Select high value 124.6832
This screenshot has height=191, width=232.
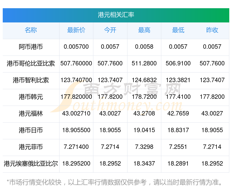144,80
